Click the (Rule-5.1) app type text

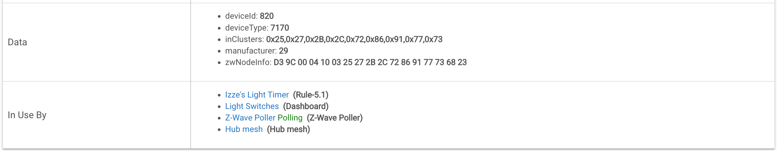(311, 95)
